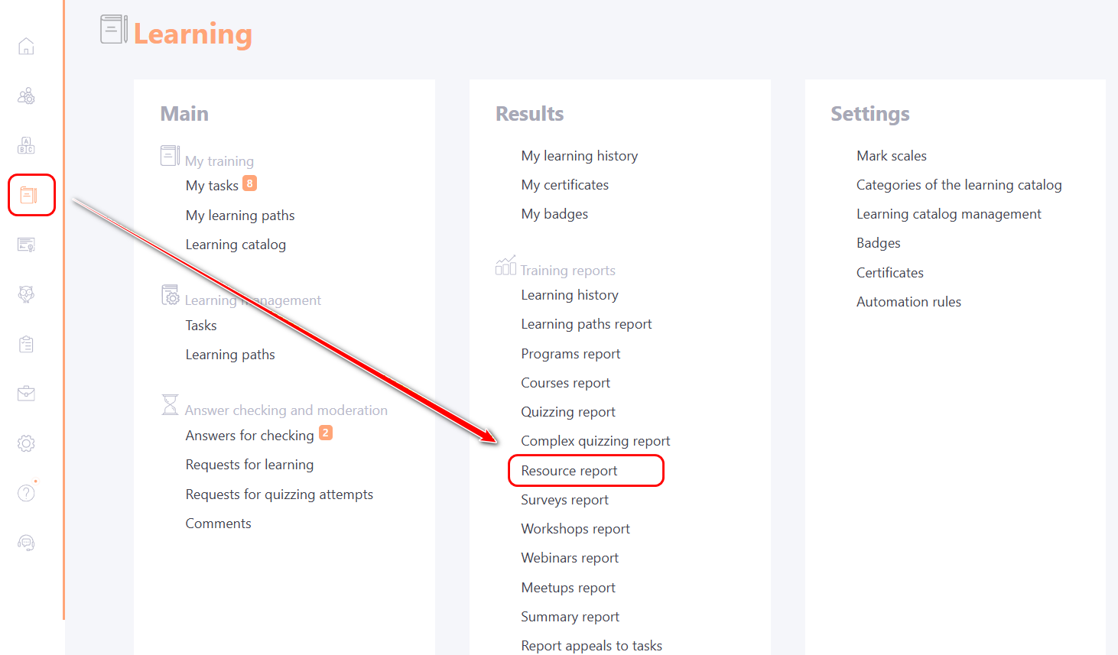Open My tasks link
Screen dimensions: 1118x655
tap(212, 186)
